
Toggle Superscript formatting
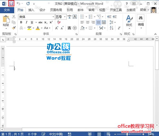51,22
